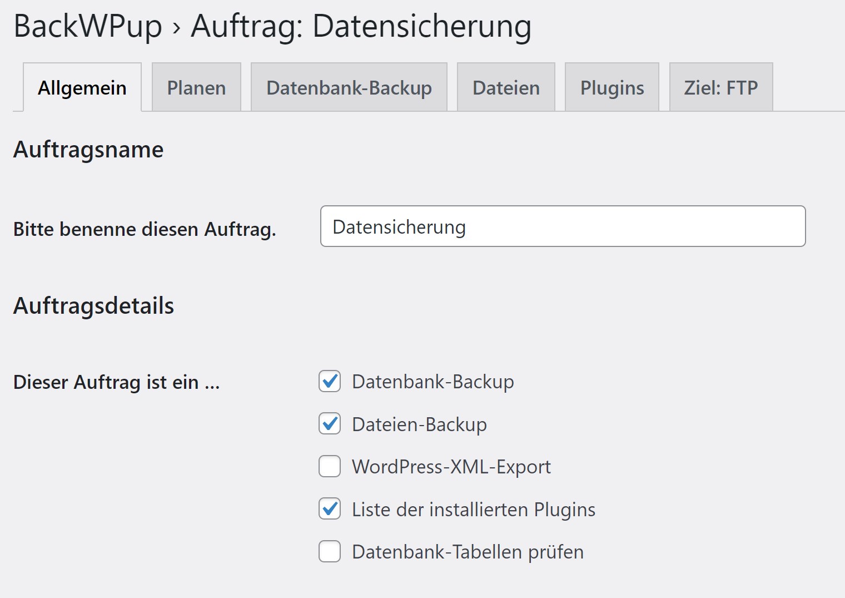
Task: Click the Auftragsname heading
Action: coord(88,150)
